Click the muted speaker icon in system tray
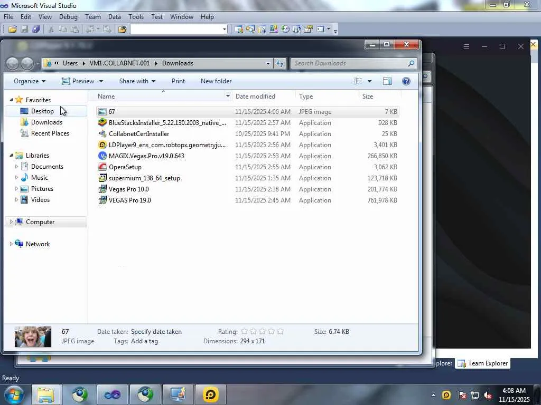This screenshot has height=405, width=541. (488, 396)
